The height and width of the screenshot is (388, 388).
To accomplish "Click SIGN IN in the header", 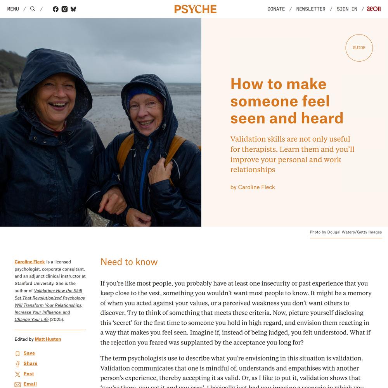I will pyautogui.click(x=347, y=9).
